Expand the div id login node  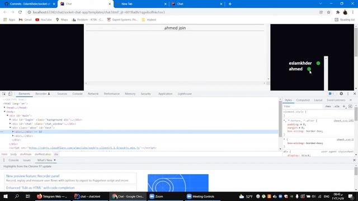pos(10,119)
